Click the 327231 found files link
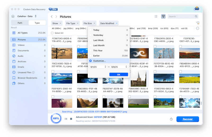 point(98,117)
